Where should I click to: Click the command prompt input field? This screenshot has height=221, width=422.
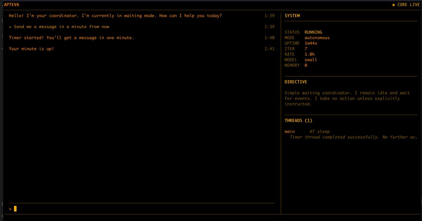[142, 209]
